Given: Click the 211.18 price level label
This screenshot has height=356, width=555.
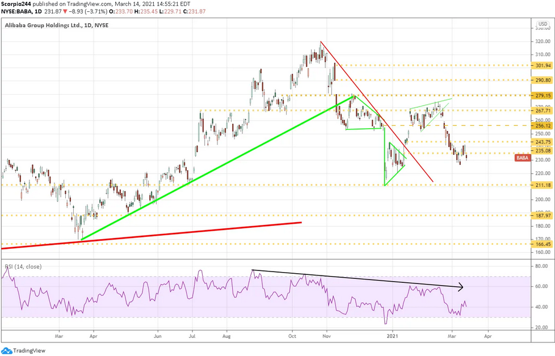Looking at the screenshot, I should tap(543, 185).
